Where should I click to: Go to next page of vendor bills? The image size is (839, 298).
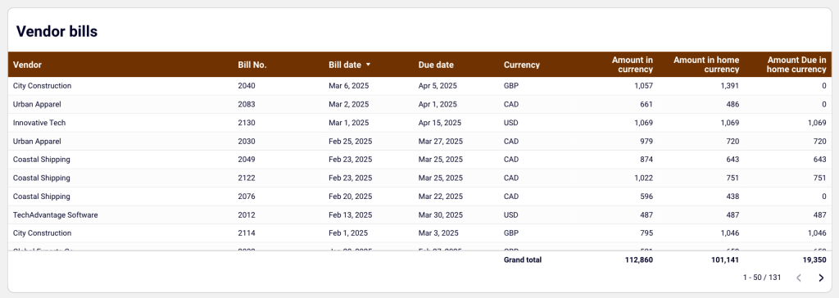click(x=821, y=278)
